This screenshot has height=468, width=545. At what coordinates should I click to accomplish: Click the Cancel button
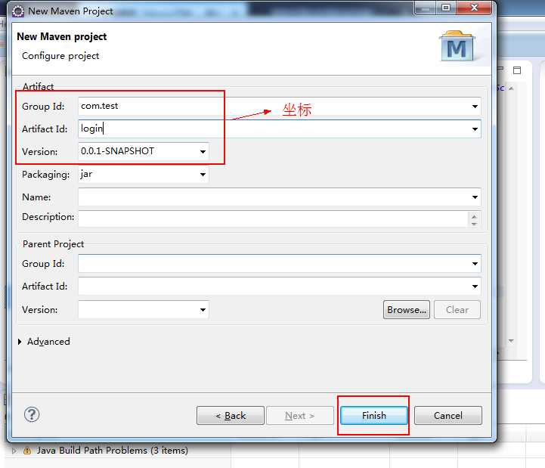448,416
